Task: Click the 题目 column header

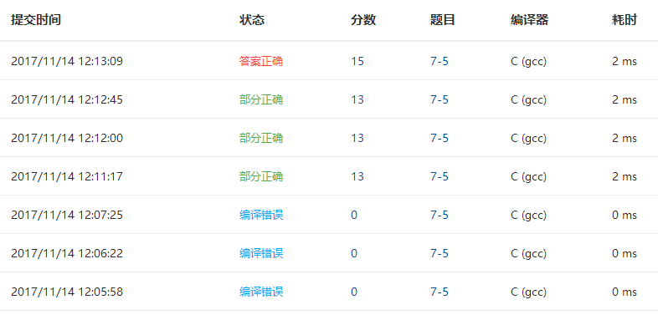Action: pos(443,20)
